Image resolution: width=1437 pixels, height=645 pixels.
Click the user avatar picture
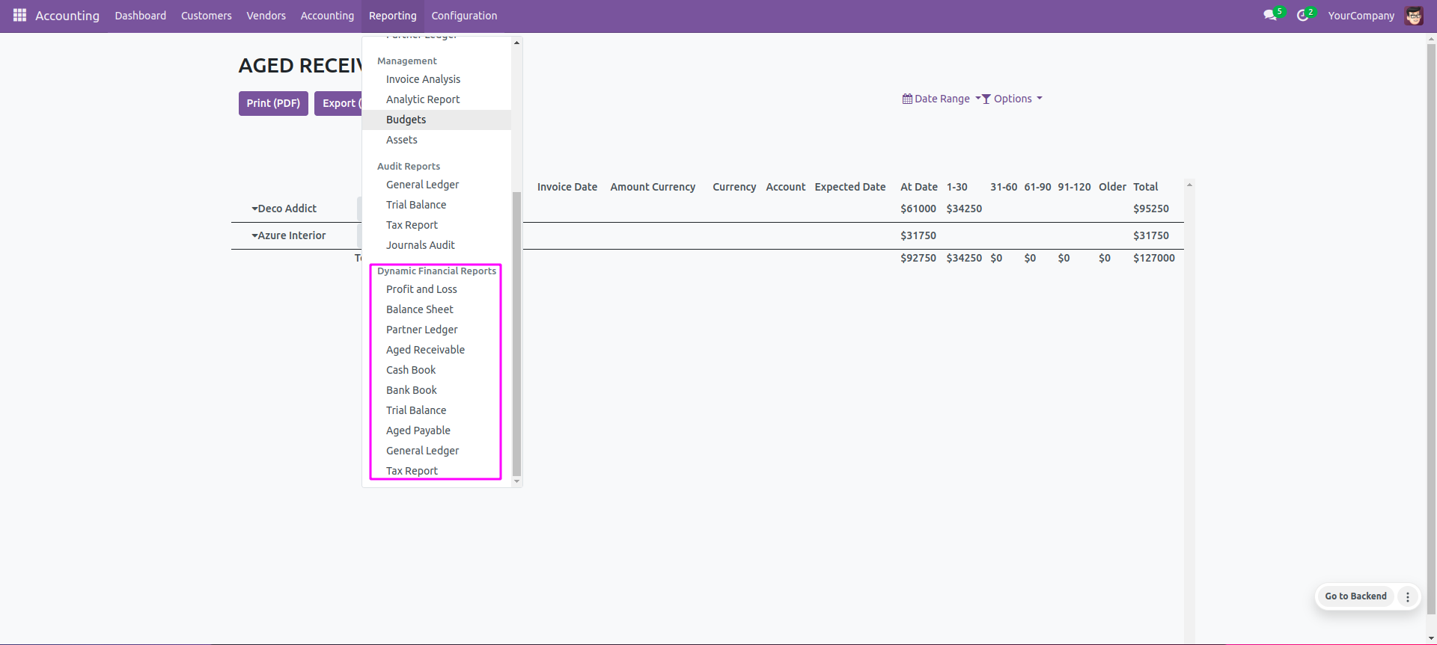1413,16
